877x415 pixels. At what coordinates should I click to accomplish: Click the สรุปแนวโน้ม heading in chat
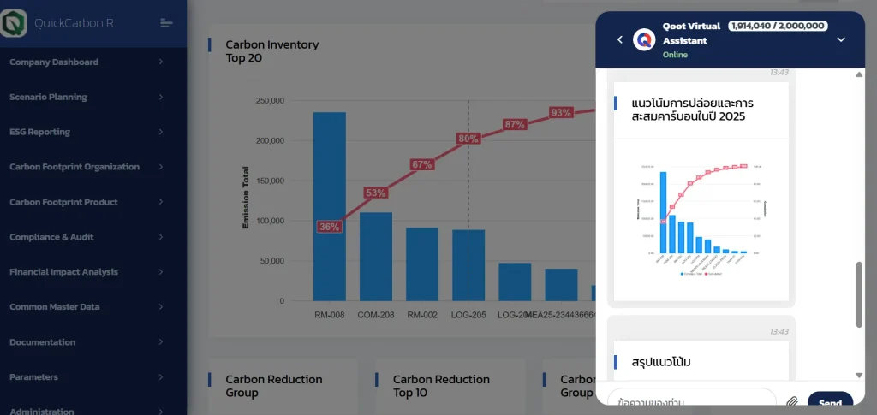pyautogui.click(x=661, y=362)
